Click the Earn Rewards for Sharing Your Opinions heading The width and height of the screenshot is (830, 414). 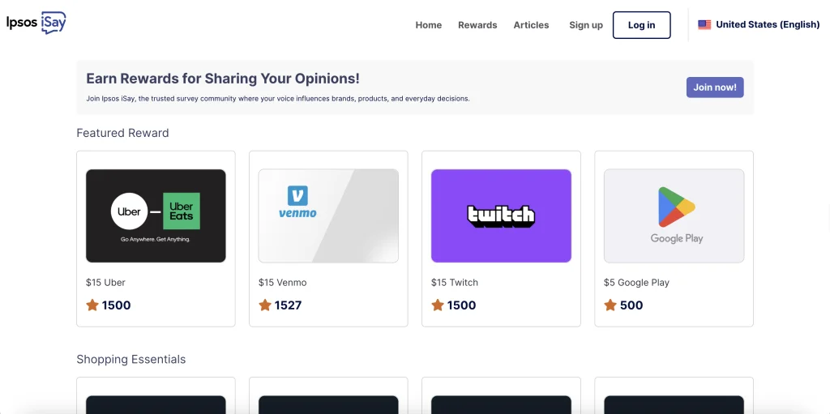tap(223, 79)
